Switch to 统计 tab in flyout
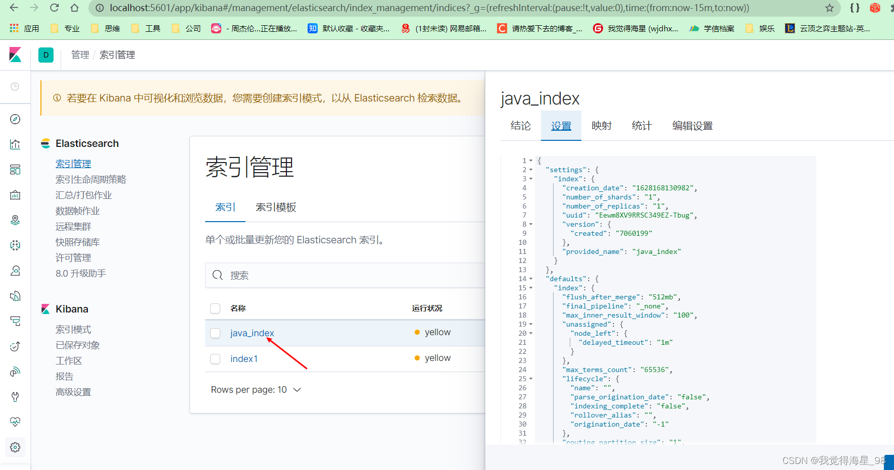Image resolution: width=894 pixels, height=470 pixels. [642, 126]
